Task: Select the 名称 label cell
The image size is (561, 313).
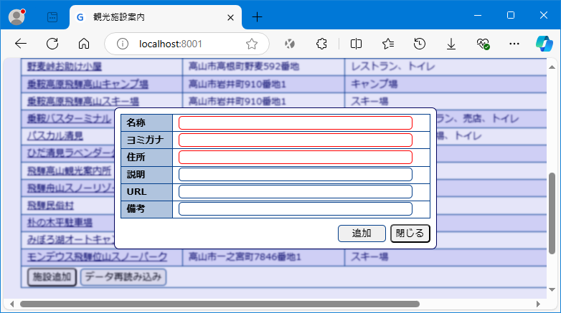Action: click(146, 122)
